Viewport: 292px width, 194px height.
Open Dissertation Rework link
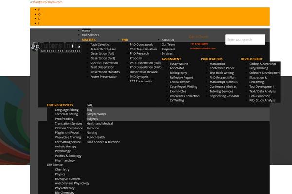coord(144,72)
